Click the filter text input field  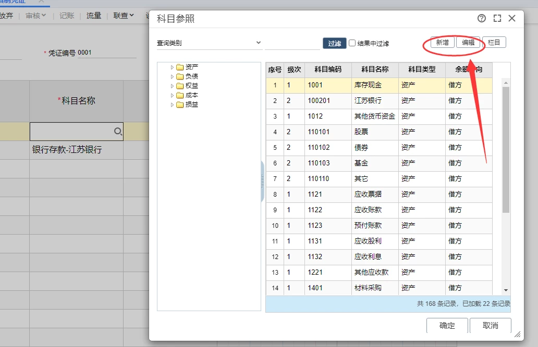point(292,44)
